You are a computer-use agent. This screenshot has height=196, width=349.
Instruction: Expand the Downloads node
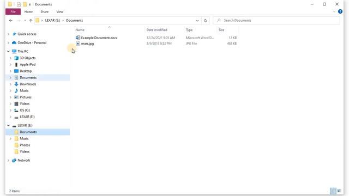tap(10, 84)
